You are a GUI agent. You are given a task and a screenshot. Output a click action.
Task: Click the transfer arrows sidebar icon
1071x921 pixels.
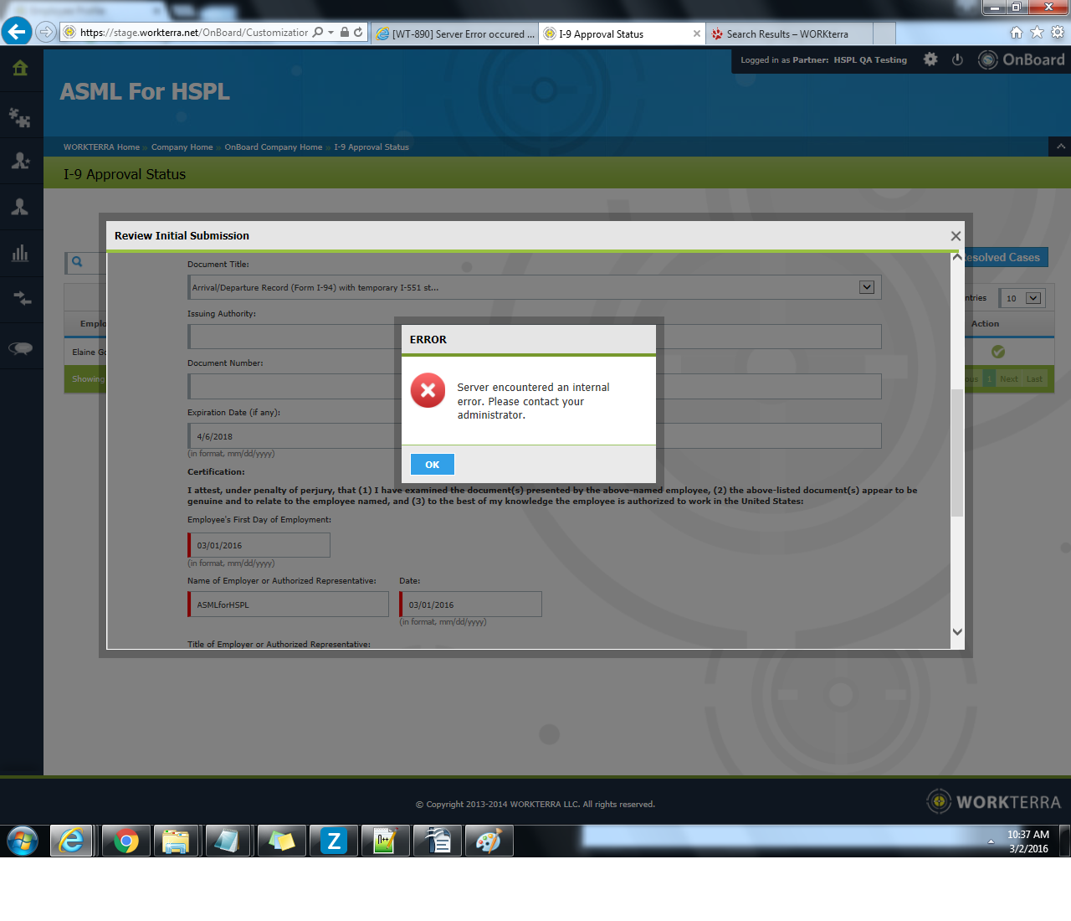pyautogui.click(x=20, y=299)
